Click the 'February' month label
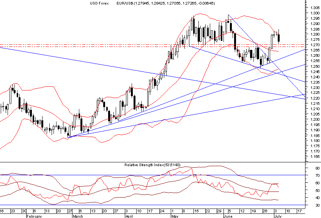 coord(34,216)
